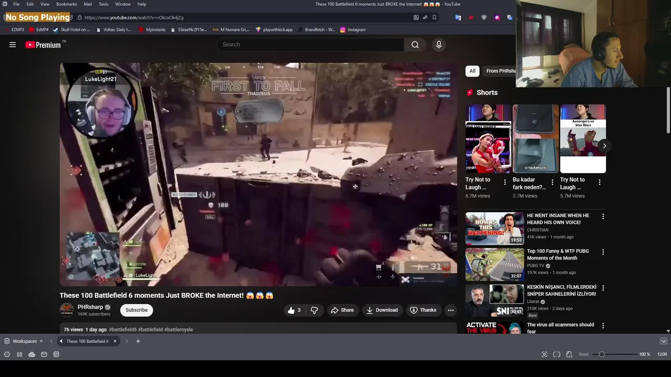
Task: Open options for HE WENT INSANE video
Action: (x=603, y=216)
